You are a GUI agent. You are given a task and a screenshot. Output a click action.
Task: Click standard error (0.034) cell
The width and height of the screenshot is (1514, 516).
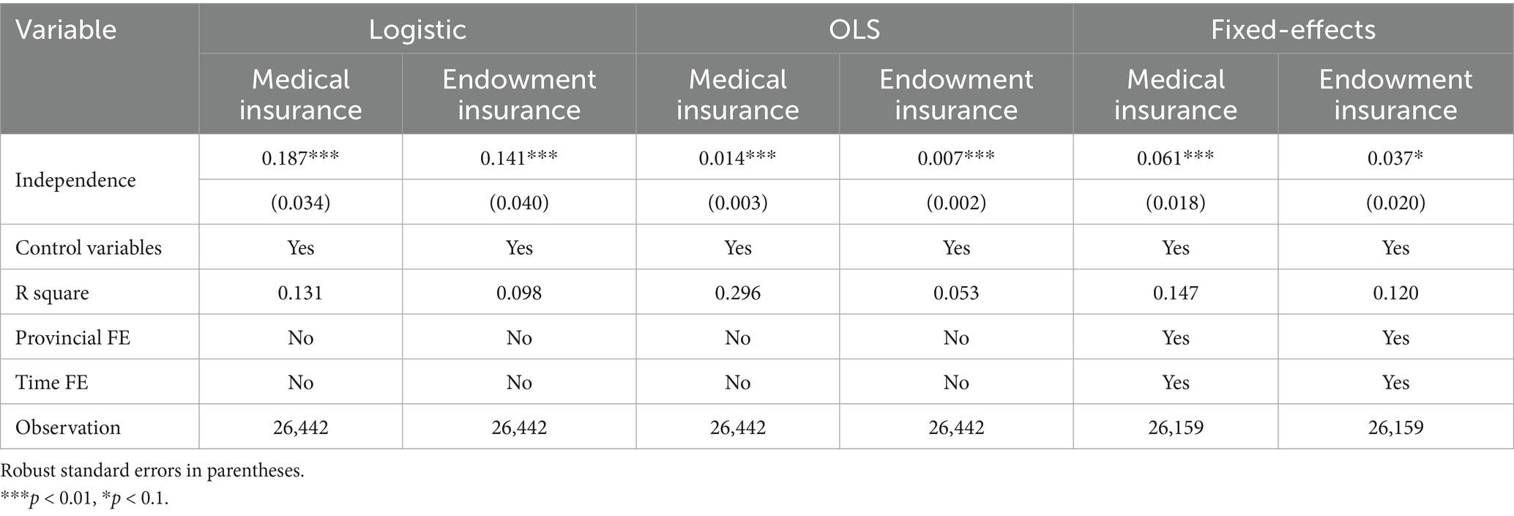click(301, 202)
